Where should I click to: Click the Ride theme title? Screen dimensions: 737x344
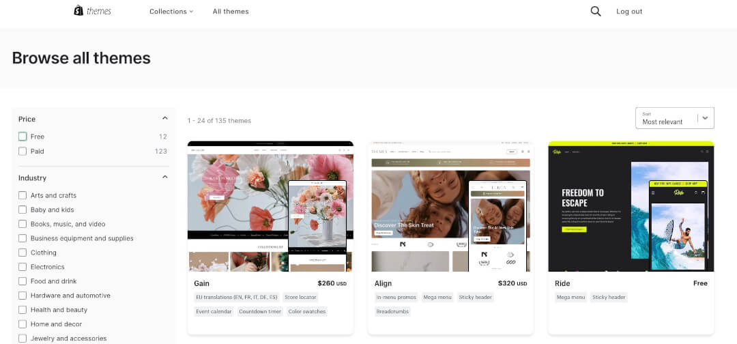562,283
